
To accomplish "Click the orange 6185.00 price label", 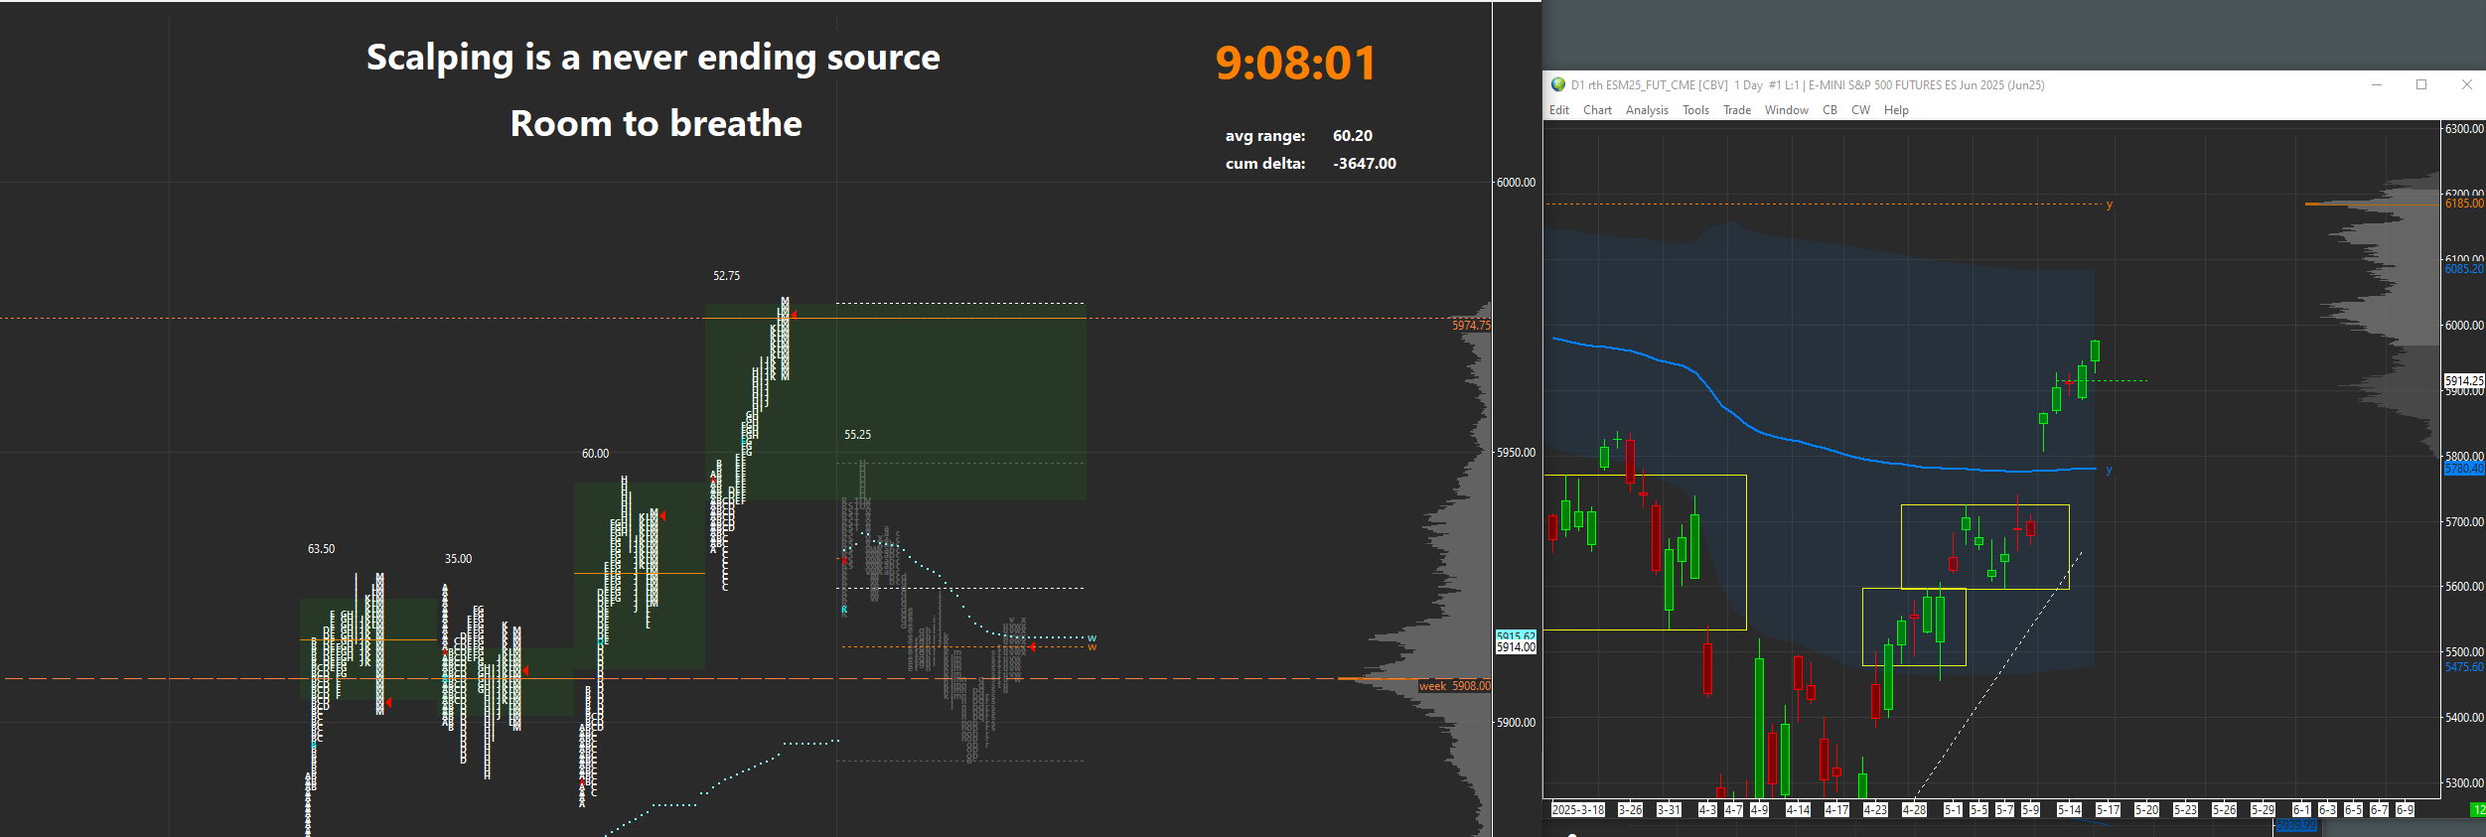I will point(2464,204).
